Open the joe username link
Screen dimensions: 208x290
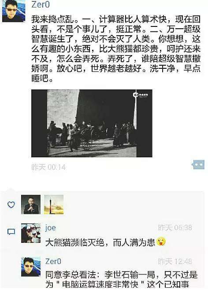click(x=51, y=228)
